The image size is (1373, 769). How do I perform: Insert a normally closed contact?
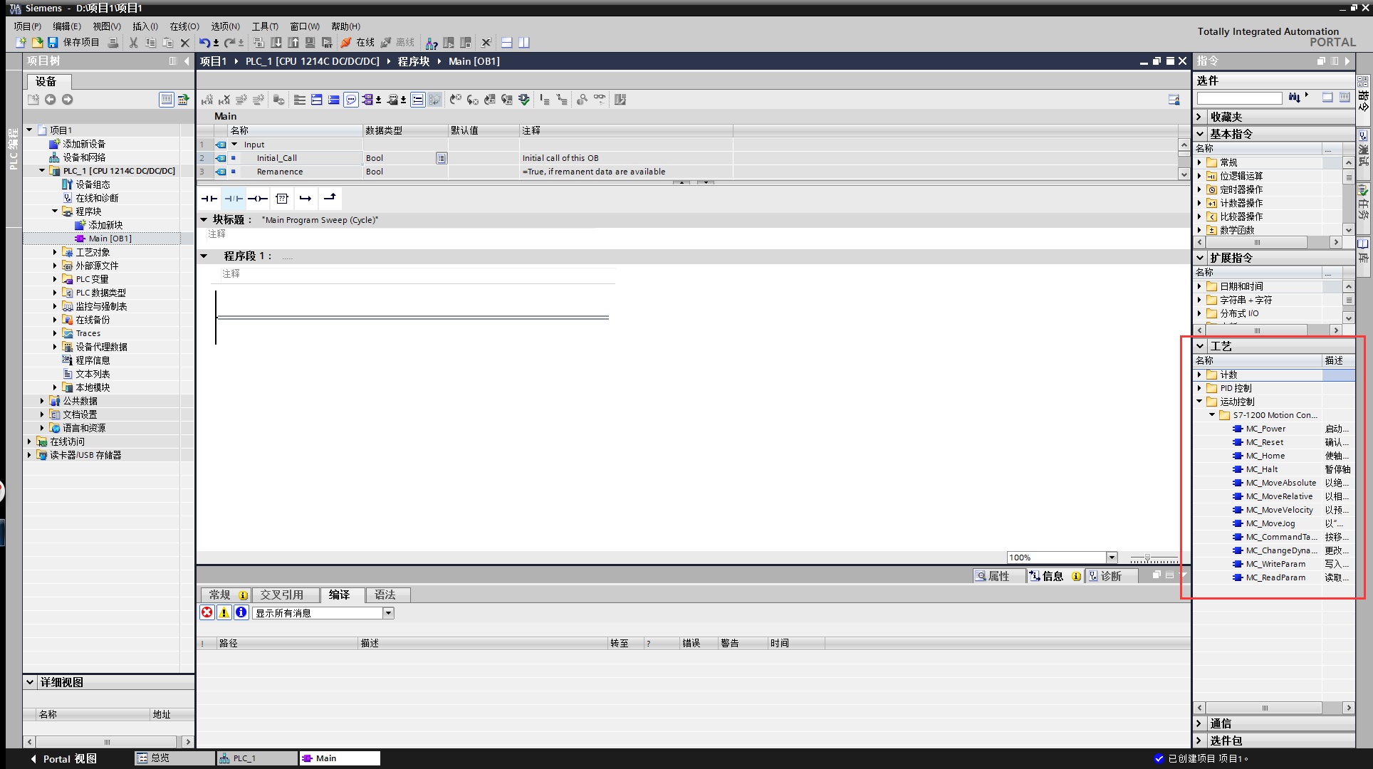tap(234, 199)
